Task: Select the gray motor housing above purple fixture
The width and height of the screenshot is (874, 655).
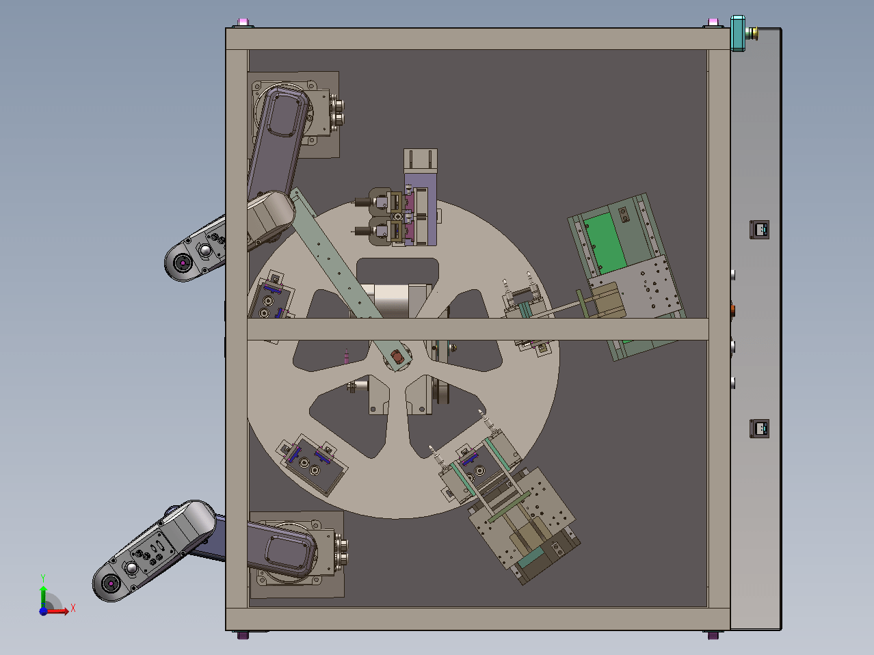Action: (421, 161)
